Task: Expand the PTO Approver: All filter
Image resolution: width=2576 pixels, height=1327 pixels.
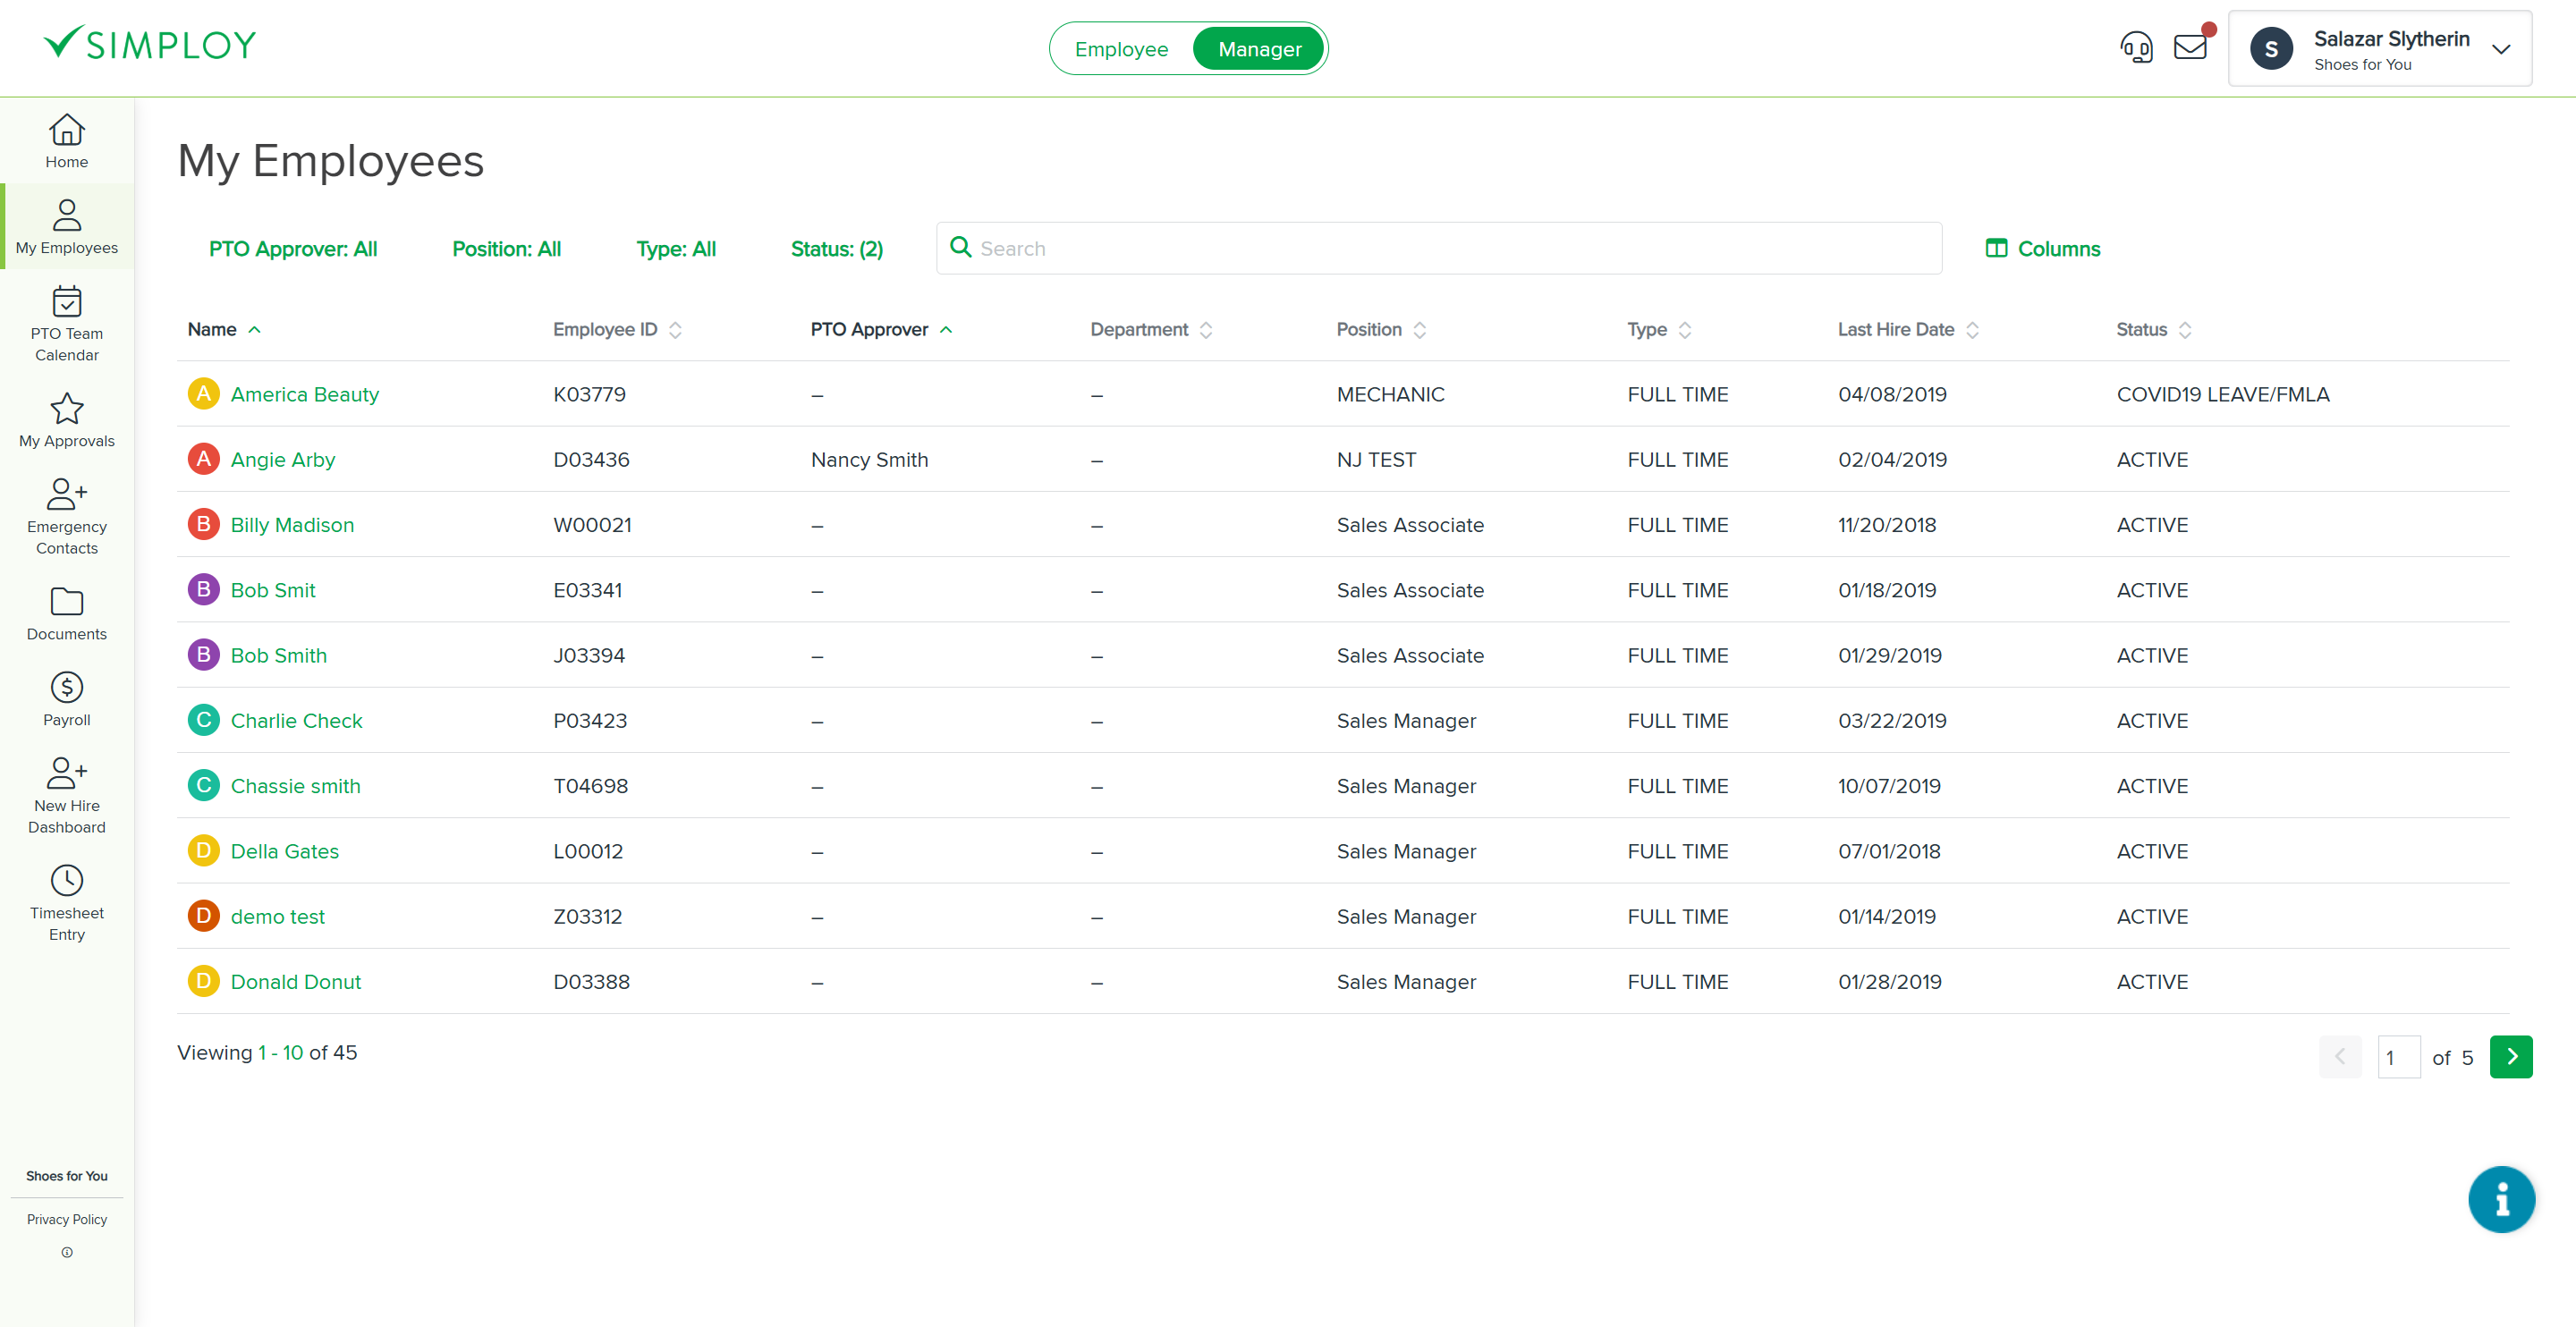Action: click(x=293, y=248)
